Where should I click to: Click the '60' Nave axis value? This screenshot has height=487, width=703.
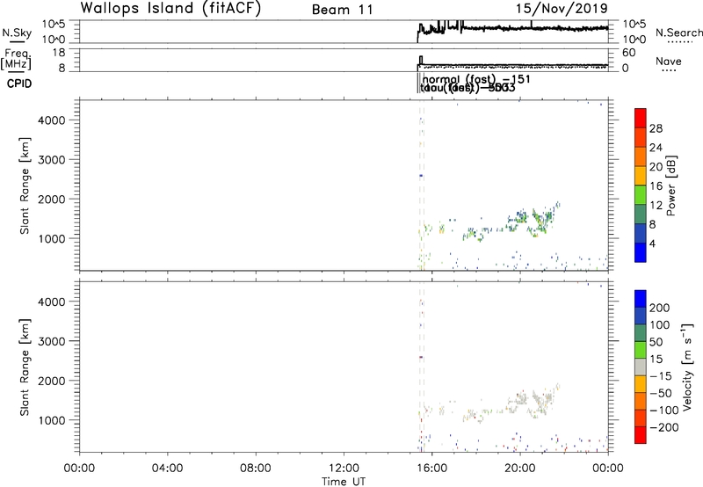click(x=629, y=53)
